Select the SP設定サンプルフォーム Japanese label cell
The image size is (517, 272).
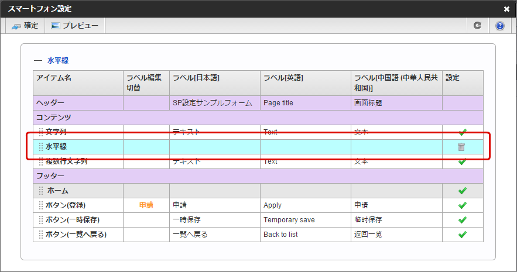214,102
